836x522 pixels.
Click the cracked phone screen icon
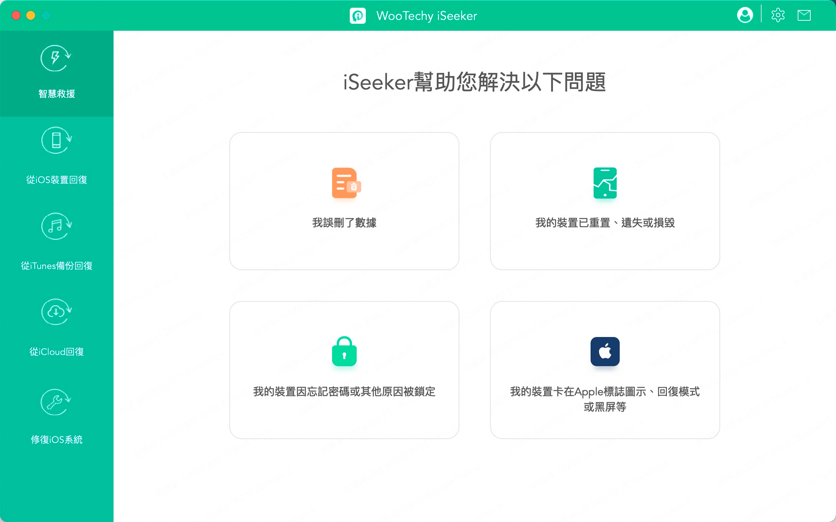(x=605, y=183)
